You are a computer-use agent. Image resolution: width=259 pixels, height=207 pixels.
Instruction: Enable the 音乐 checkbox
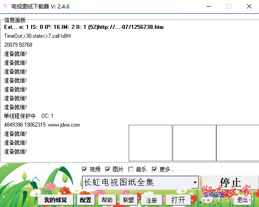pyautogui.click(x=131, y=169)
